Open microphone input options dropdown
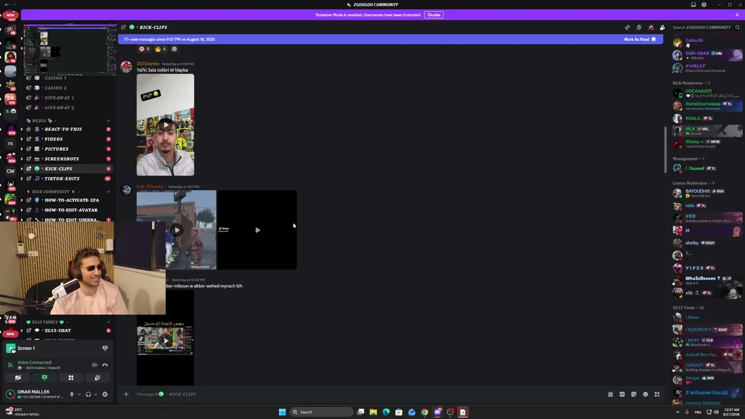745x419 pixels. [x=79, y=395]
